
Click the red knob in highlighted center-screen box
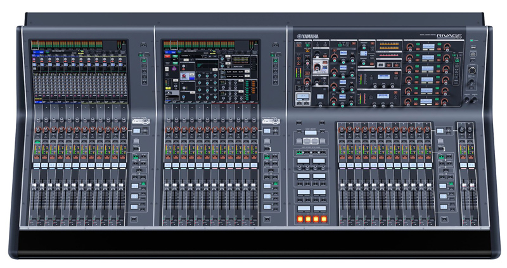point(185,76)
